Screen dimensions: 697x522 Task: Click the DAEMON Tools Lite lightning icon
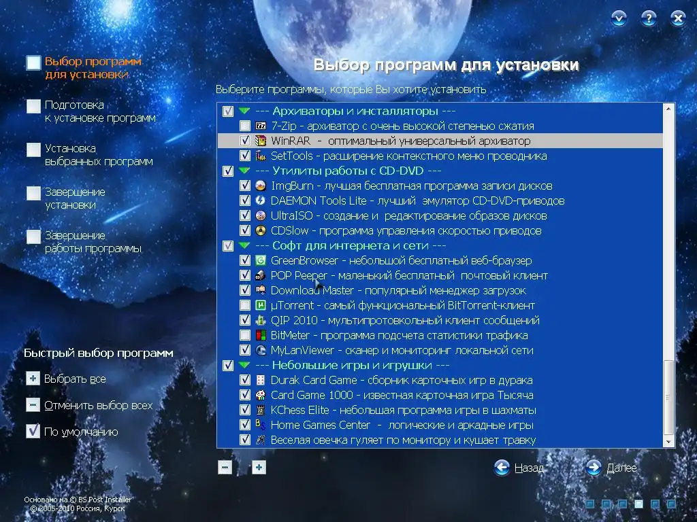click(261, 201)
